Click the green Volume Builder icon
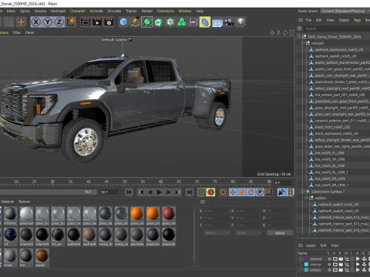370x277 pixels. (x=182, y=22)
